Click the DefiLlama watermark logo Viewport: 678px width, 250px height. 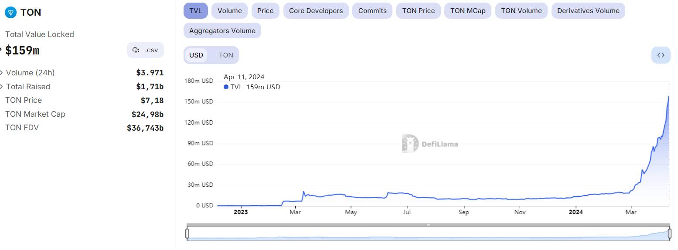(x=430, y=144)
